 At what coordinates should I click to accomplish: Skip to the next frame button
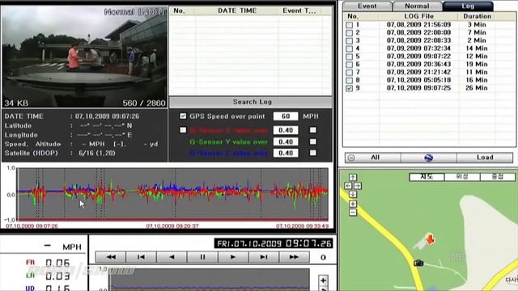tap(264, 257)
